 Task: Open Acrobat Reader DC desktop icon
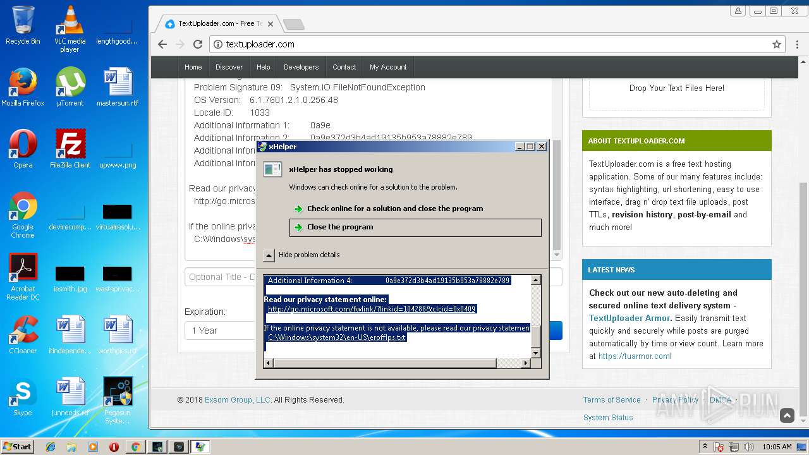pyautogui.click(x=23, y=277)
